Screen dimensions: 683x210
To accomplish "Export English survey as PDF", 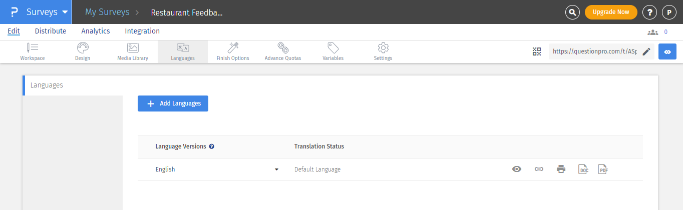I will coord(603,169).
